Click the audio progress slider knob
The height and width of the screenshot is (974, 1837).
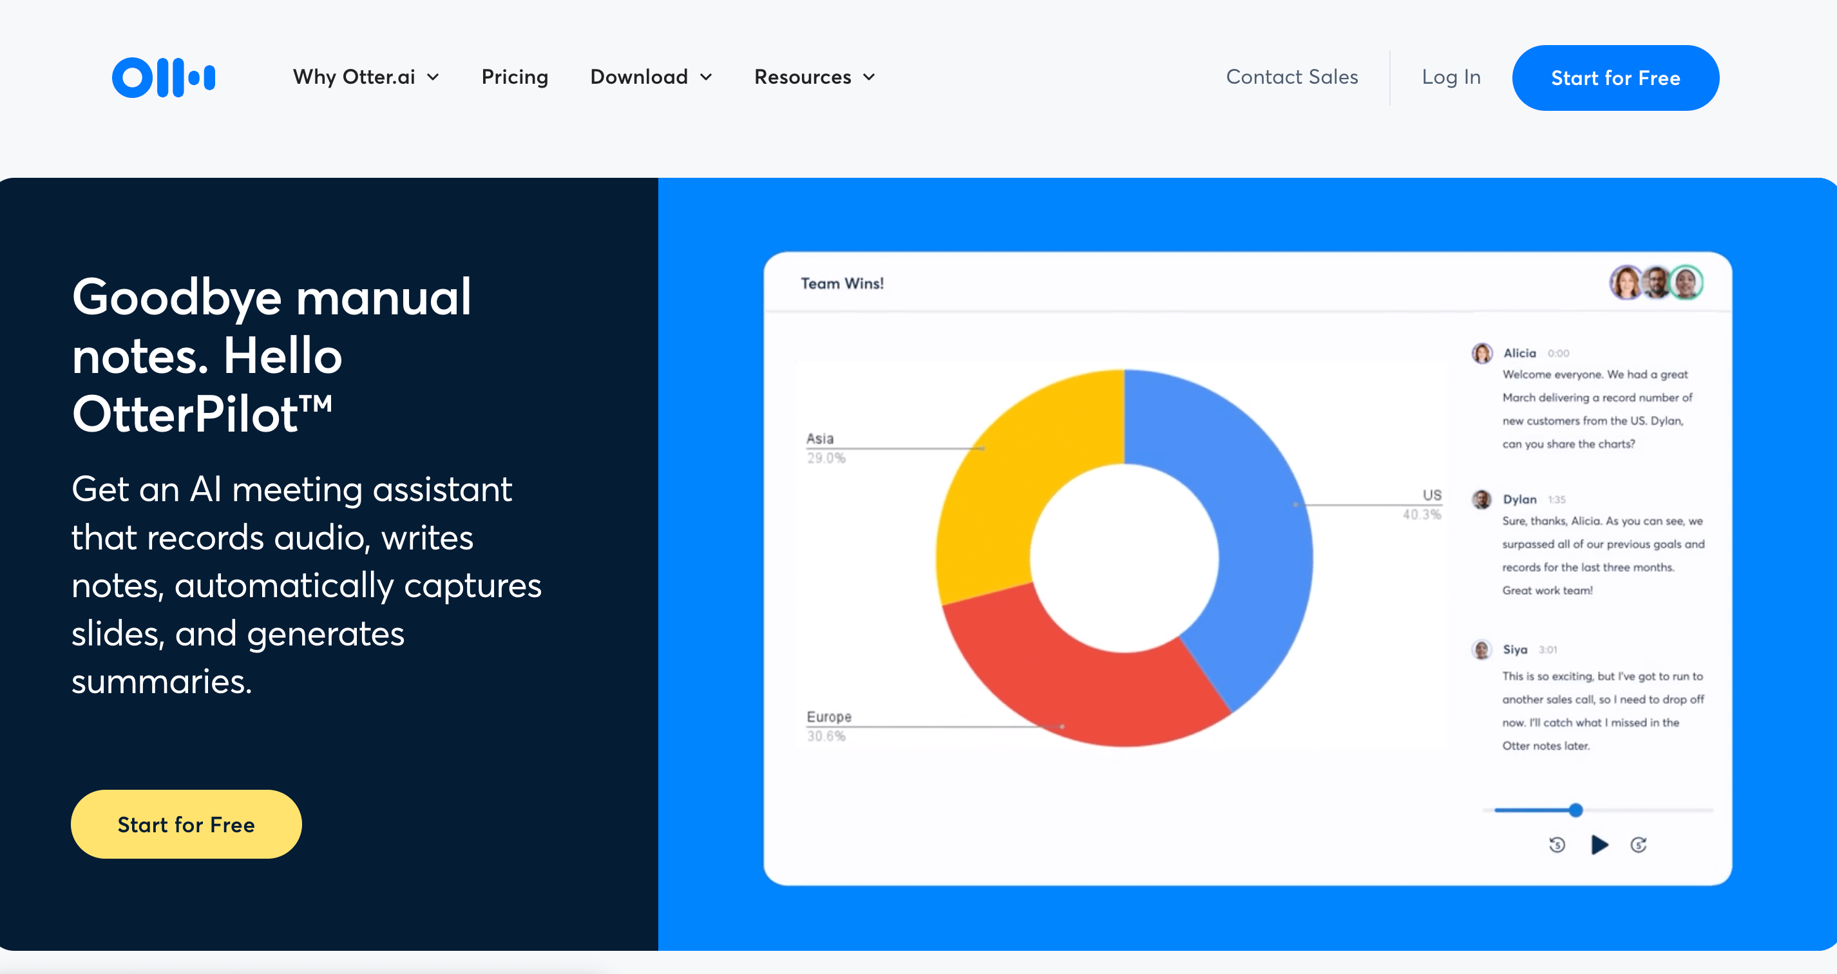pyautogui.click(x=1575, y=810)
